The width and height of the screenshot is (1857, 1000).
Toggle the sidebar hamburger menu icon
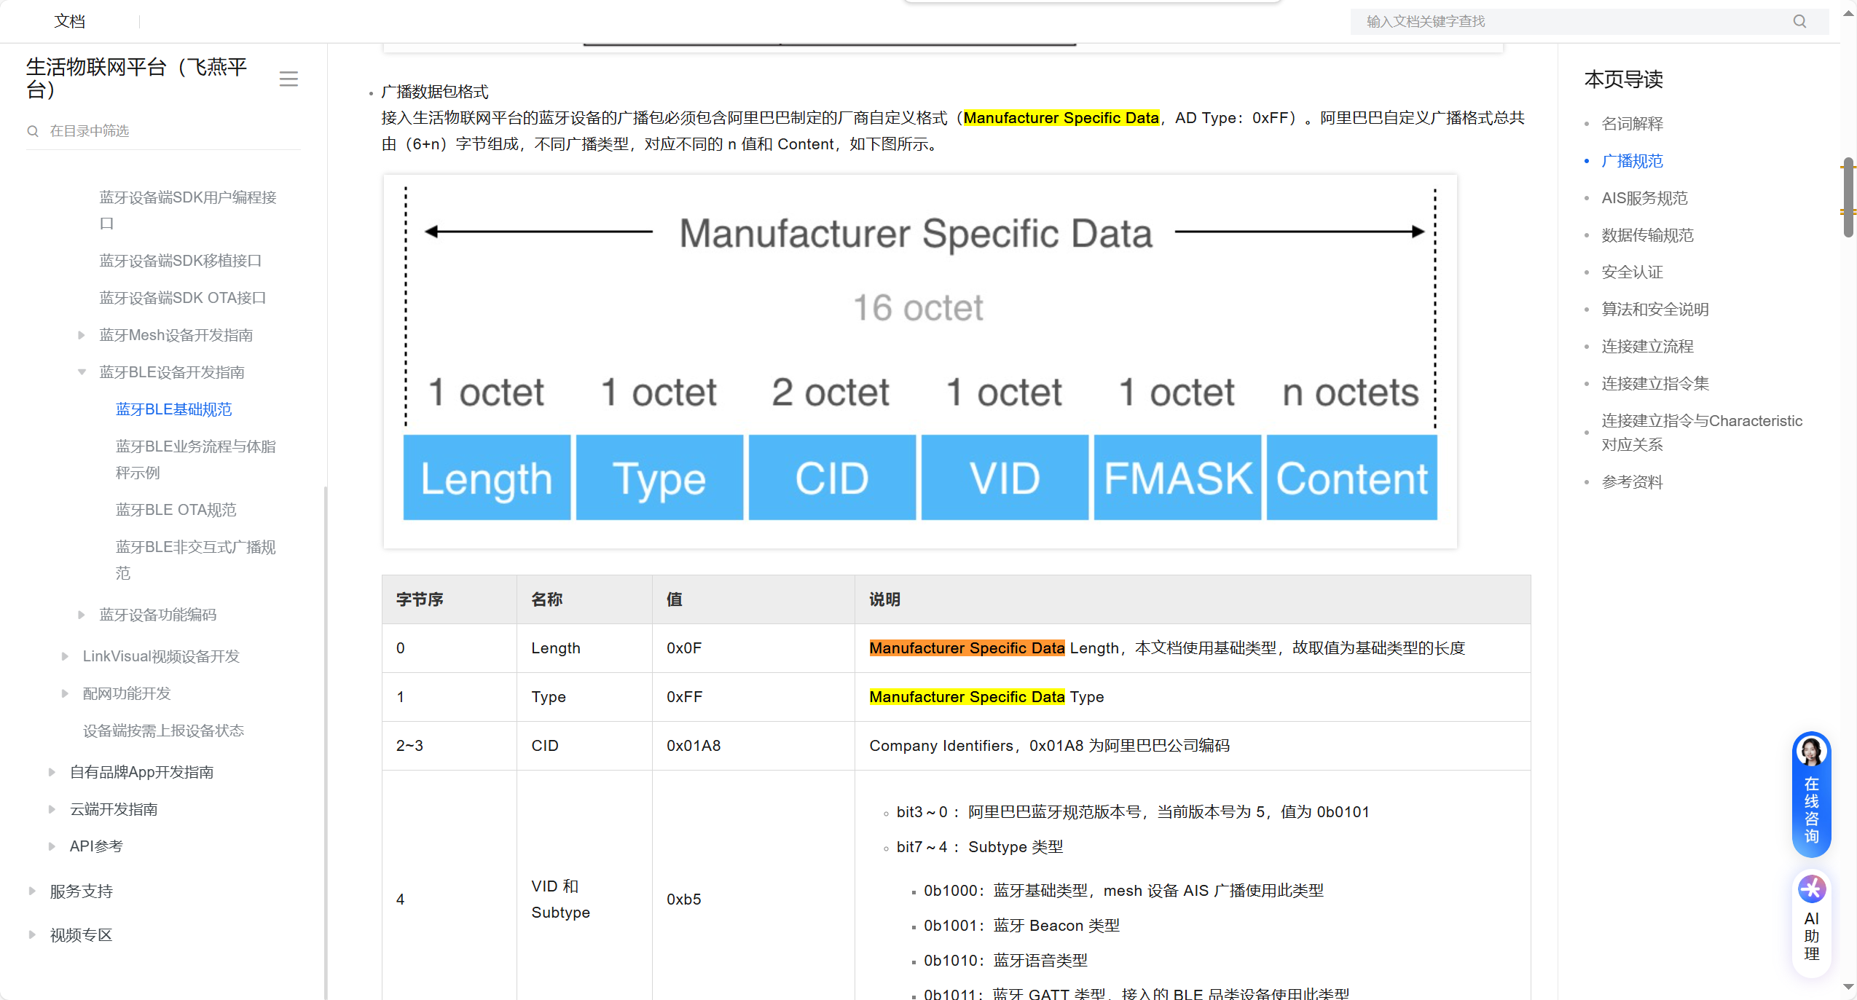coord(288,79)
